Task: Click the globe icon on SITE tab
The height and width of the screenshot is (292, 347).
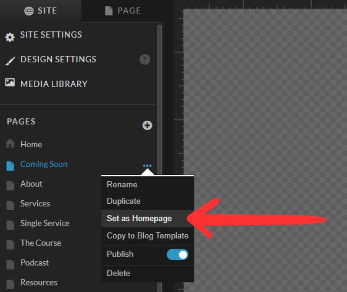Action: click(x=29, y=11)
